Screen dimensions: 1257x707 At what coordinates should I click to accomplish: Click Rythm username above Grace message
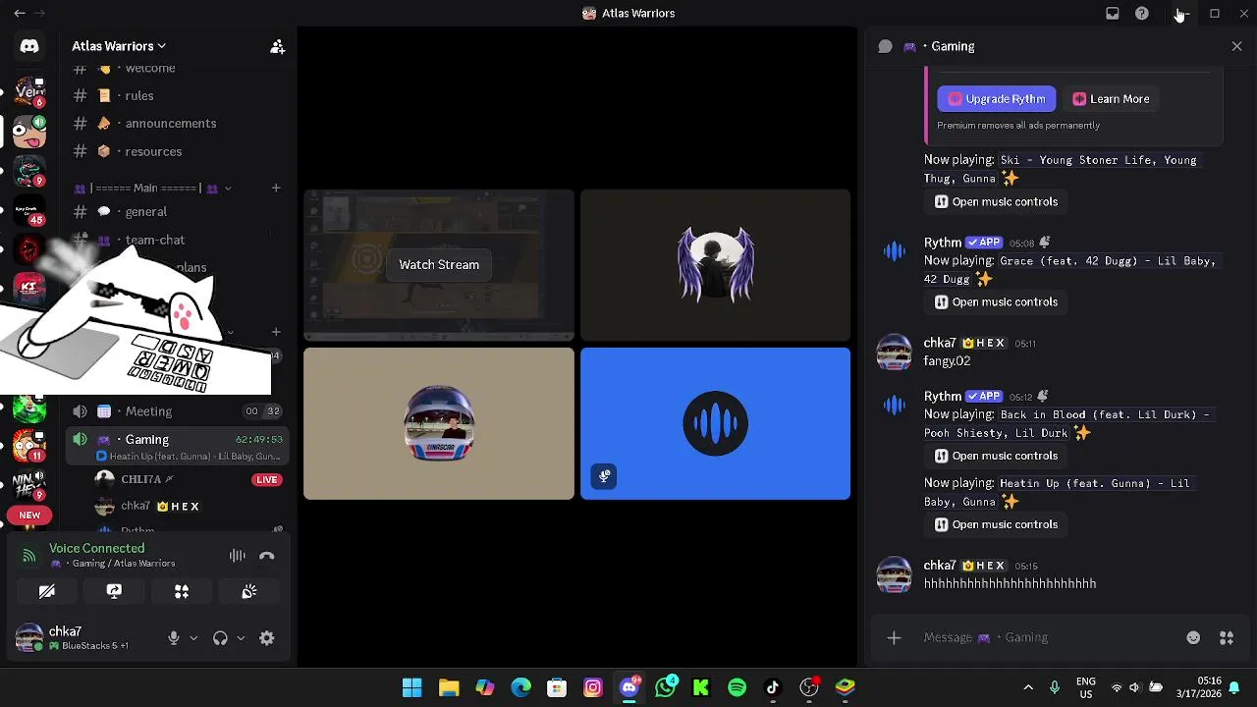[x=942, y=243]
